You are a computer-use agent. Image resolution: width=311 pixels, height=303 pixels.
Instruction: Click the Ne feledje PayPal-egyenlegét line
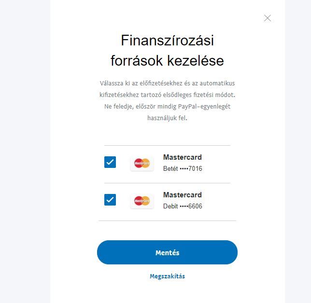[x=167, y=107]
